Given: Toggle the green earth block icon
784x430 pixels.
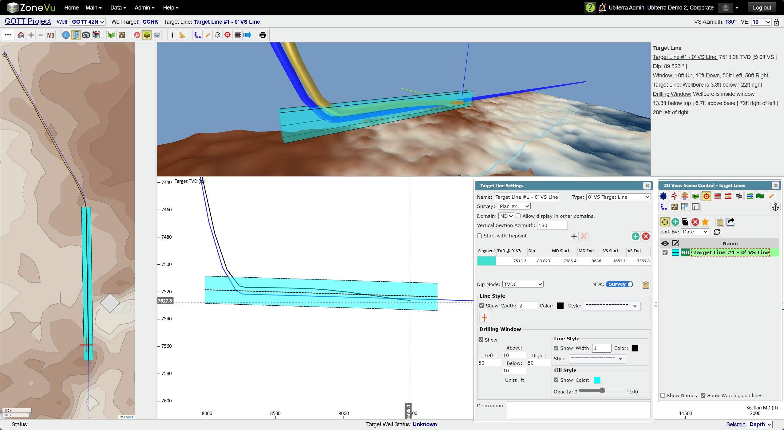Looking at the screenshot, I should coord(147,35).
